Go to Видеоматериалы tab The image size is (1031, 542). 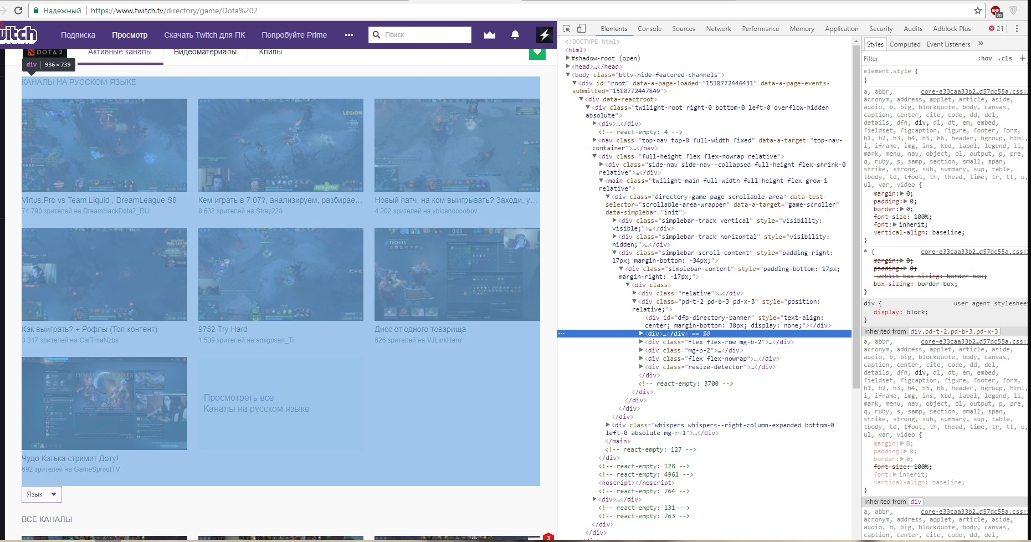pos(205,52)
